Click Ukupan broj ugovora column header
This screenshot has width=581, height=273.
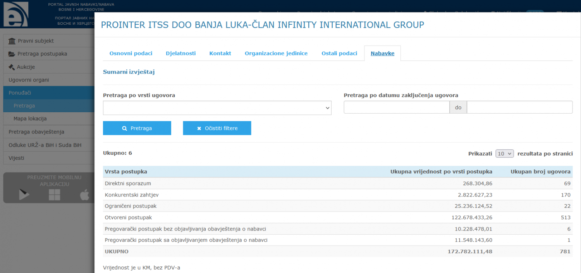pos(541,172)
